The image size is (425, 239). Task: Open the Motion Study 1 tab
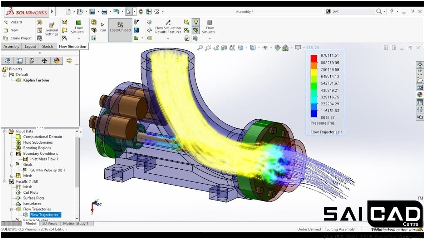[76, 223]
